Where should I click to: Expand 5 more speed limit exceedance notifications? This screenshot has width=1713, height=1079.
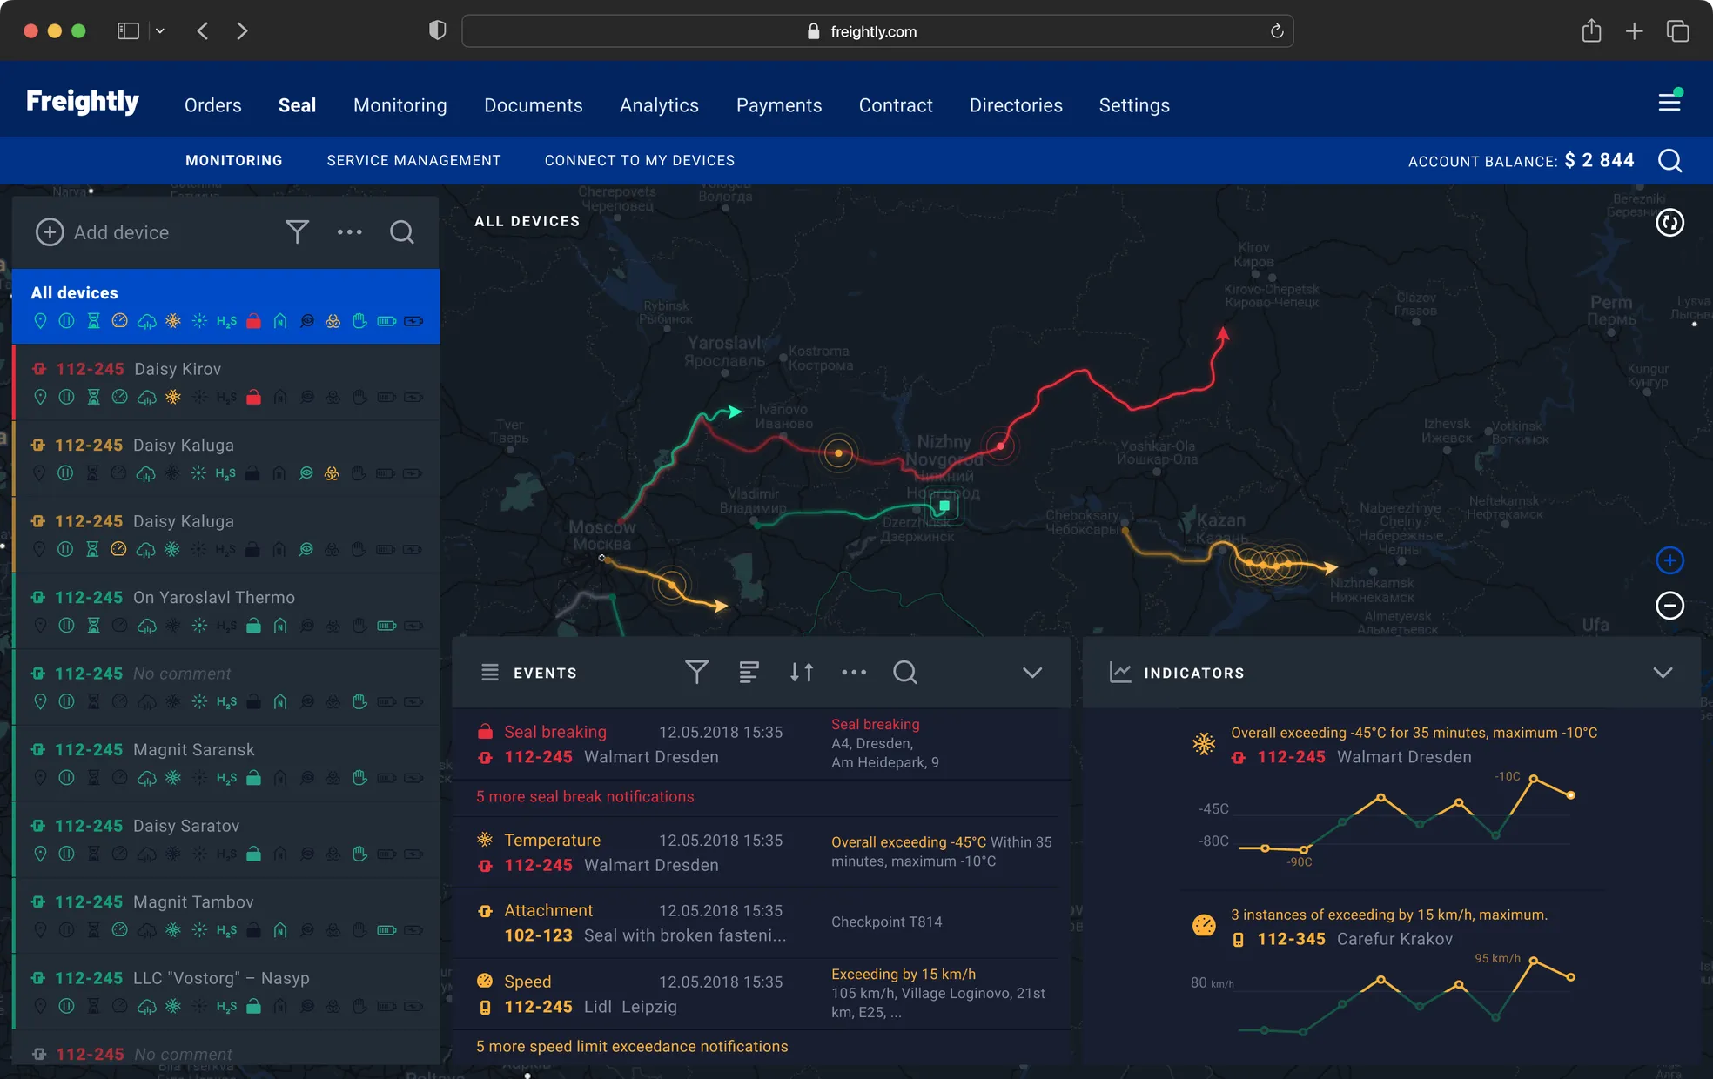click(632, 1047)
